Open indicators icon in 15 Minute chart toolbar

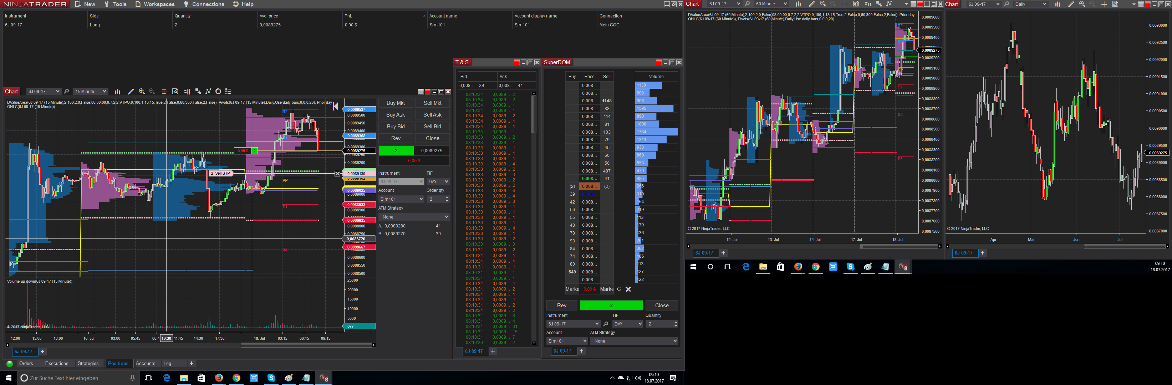coord(198,91)
